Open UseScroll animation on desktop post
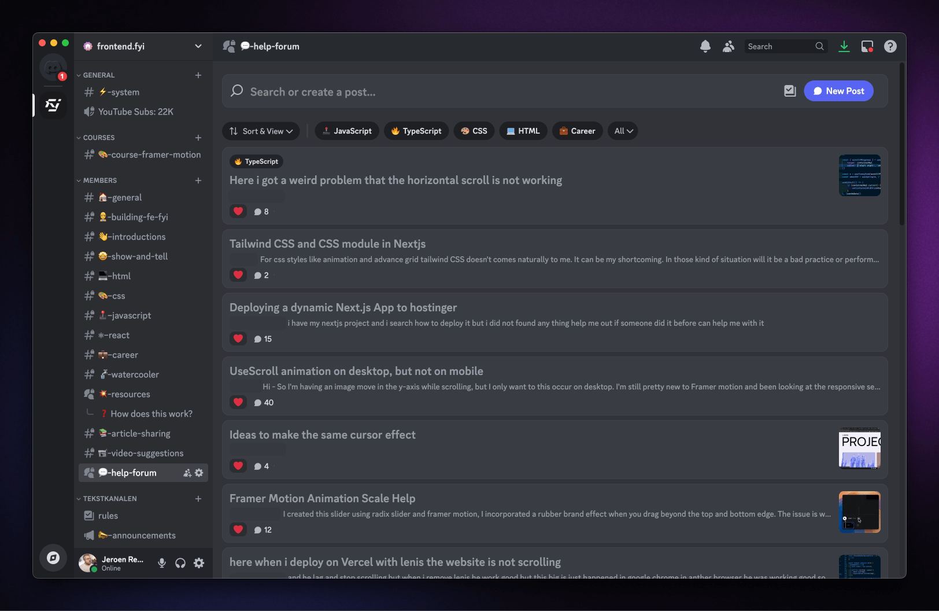939x611 pixels. coord(554,386)
